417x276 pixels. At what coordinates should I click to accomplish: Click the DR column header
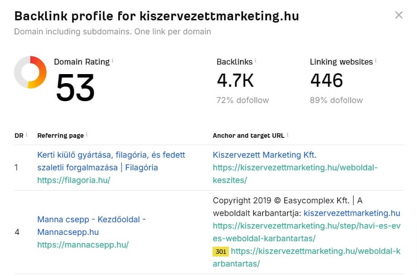tap(19, 136)
